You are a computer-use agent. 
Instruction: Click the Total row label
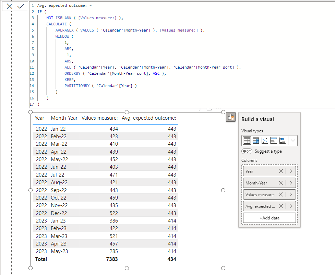click(41, 259)
